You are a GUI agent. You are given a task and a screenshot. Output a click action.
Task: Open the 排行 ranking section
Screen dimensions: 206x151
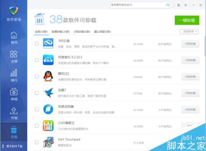pyautogui.click(x=14, y=75)
